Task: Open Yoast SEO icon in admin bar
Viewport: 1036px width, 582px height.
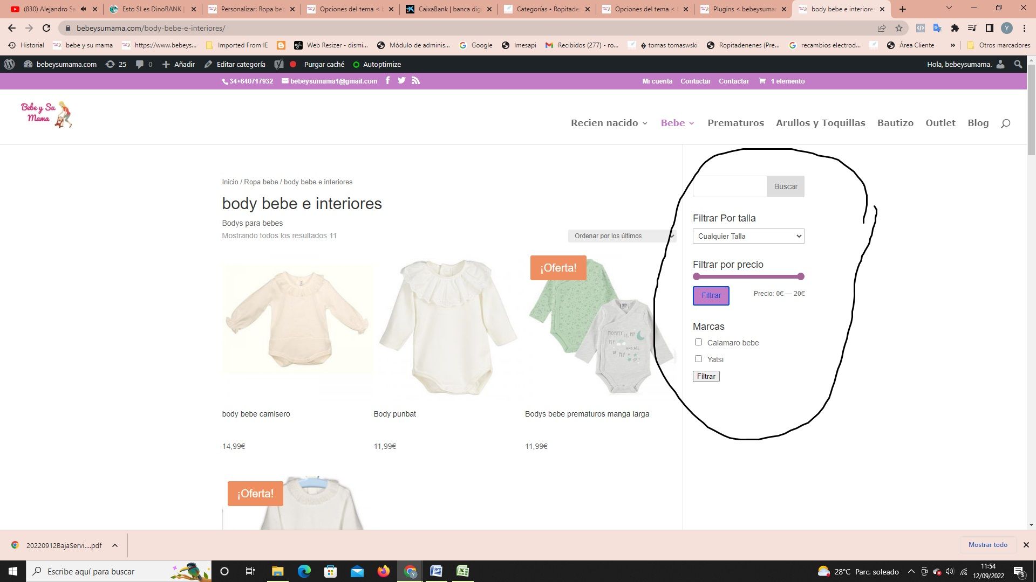Action: tap(278, 64)
